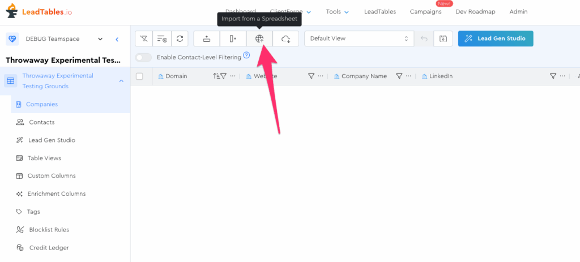Click the Lead Gen Studio button
The height and width of the screenshot is (262, 580).
pyautogui.click(x=495, y=38)
